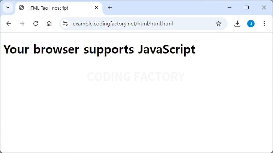Screen dimensions: 273x153
Task: Open the profile avatar "J" menu
Action: coord(250,24)
